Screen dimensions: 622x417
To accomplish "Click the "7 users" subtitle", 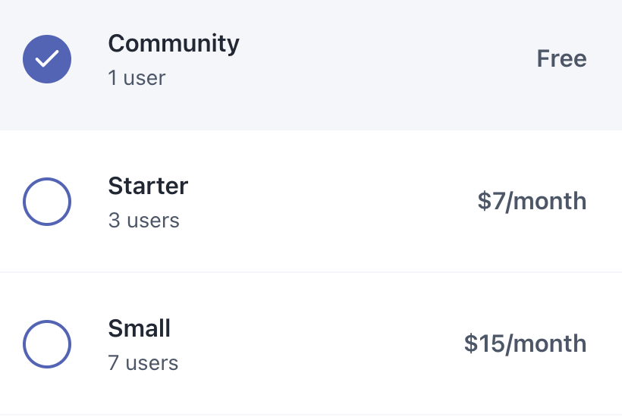I will [143, 362].
